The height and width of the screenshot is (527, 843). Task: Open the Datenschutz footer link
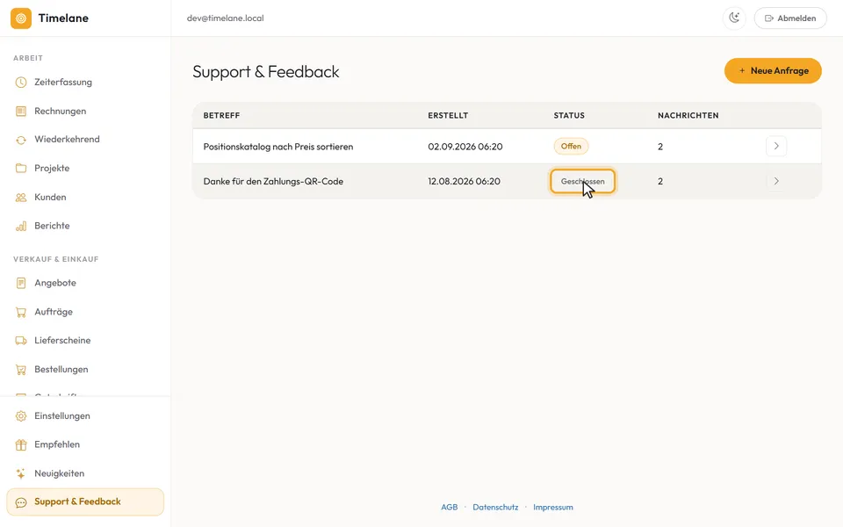[x=495, y=507]
